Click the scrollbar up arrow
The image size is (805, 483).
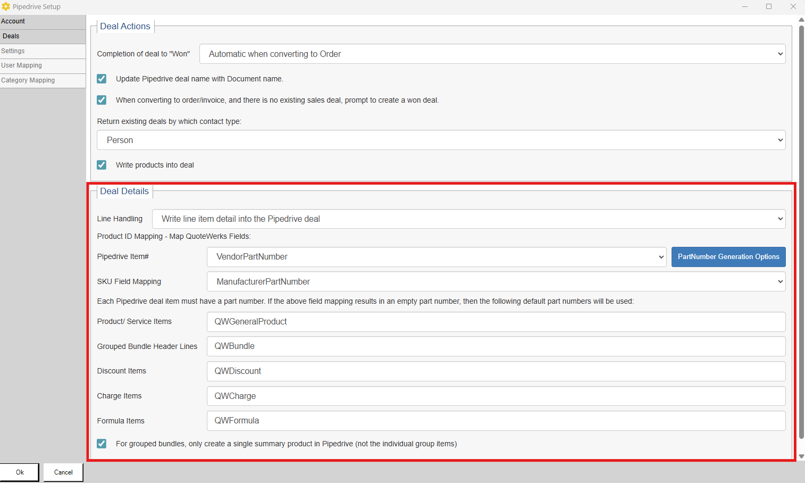(801, 20)
